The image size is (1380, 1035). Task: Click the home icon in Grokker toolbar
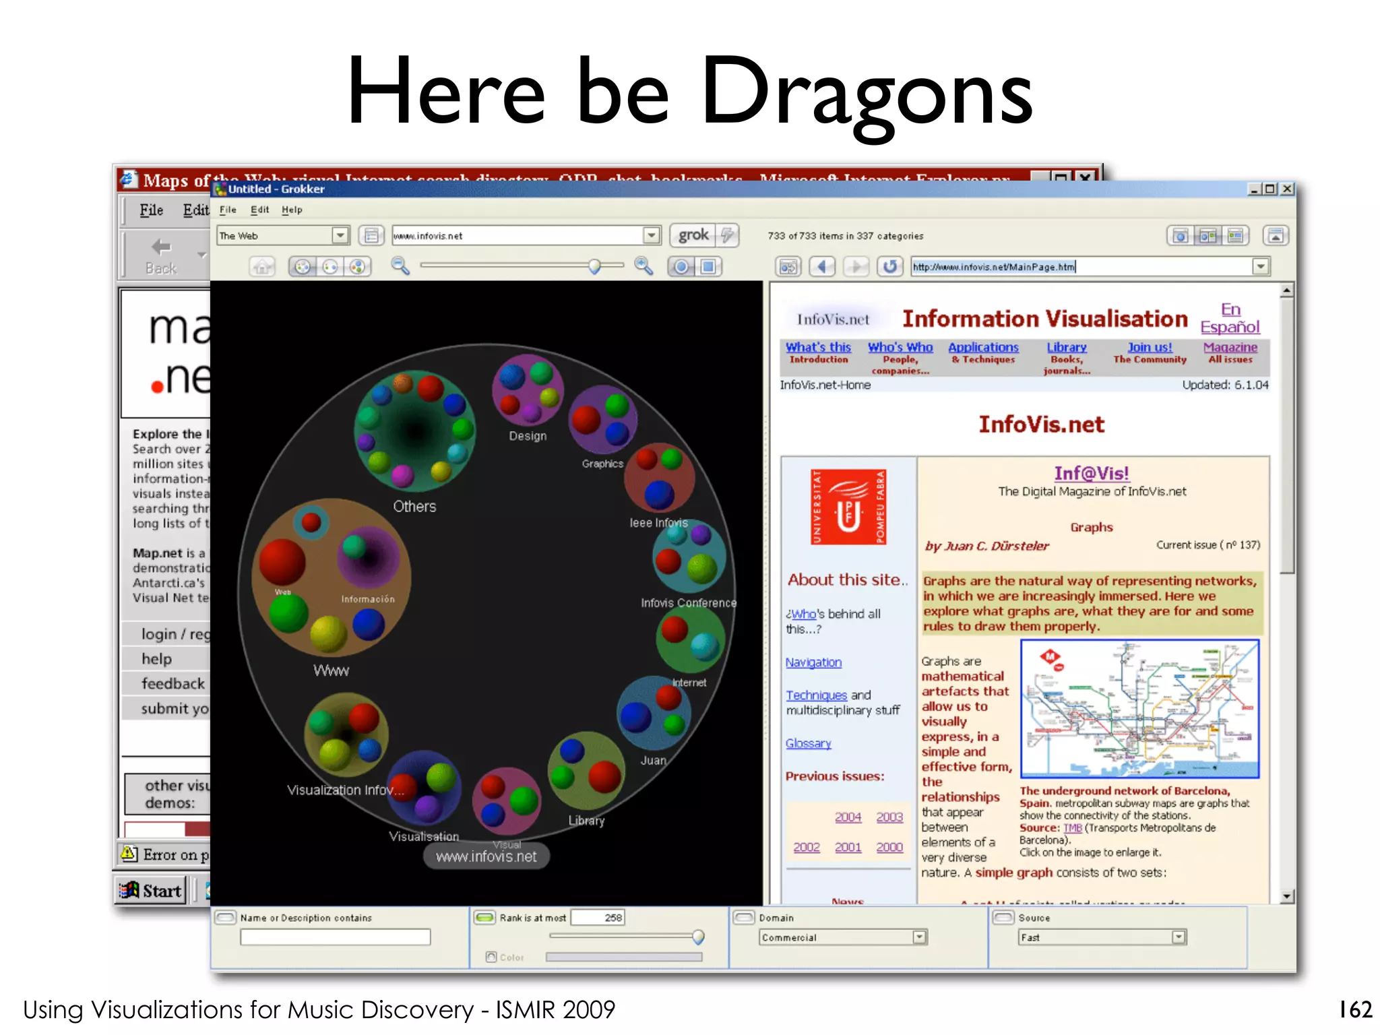coord(262,267)
